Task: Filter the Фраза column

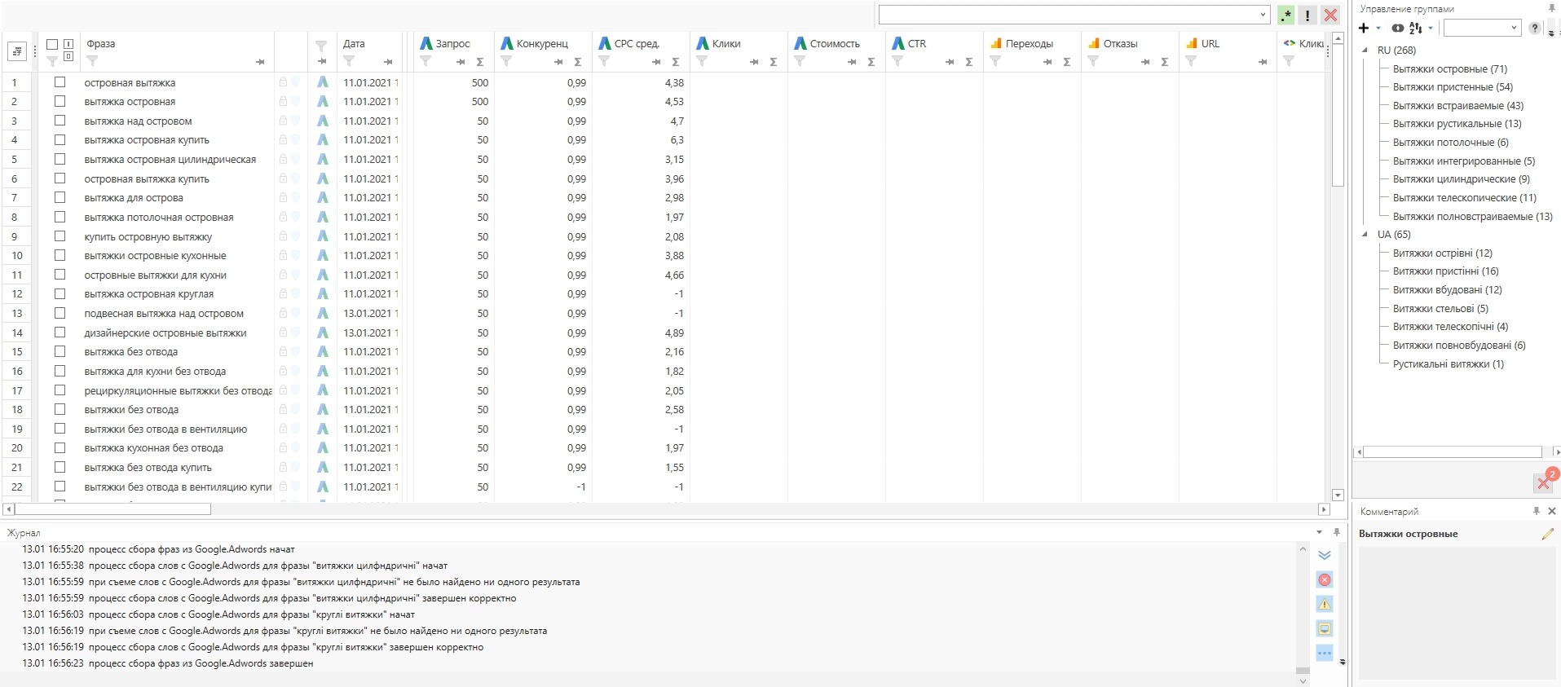Action: (x=92, y=61)
